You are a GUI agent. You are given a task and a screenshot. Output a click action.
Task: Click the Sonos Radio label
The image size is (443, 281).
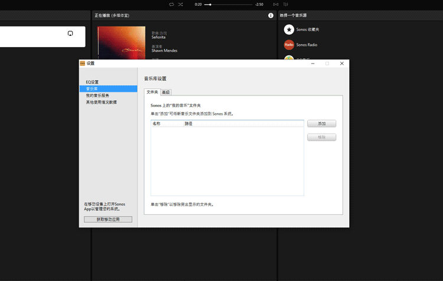click(x=307, y=45)
